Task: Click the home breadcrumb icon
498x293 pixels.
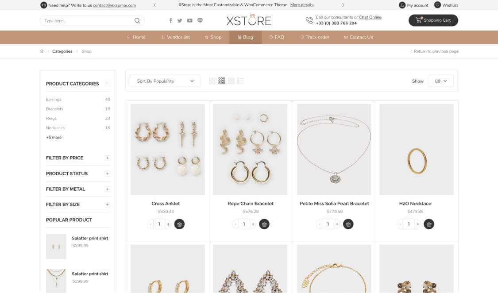Action: coord(42,51)
